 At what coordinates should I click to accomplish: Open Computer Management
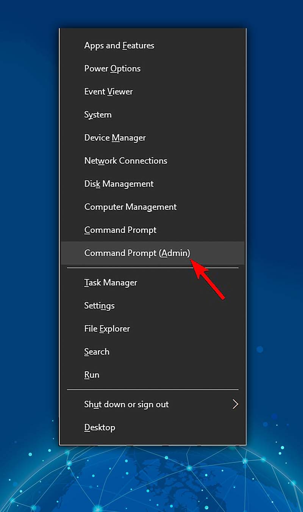click(130, 207)
